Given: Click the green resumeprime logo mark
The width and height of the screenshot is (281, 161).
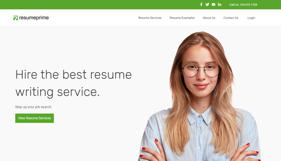Looking at the screenshot, I should [x=16, y=18].
